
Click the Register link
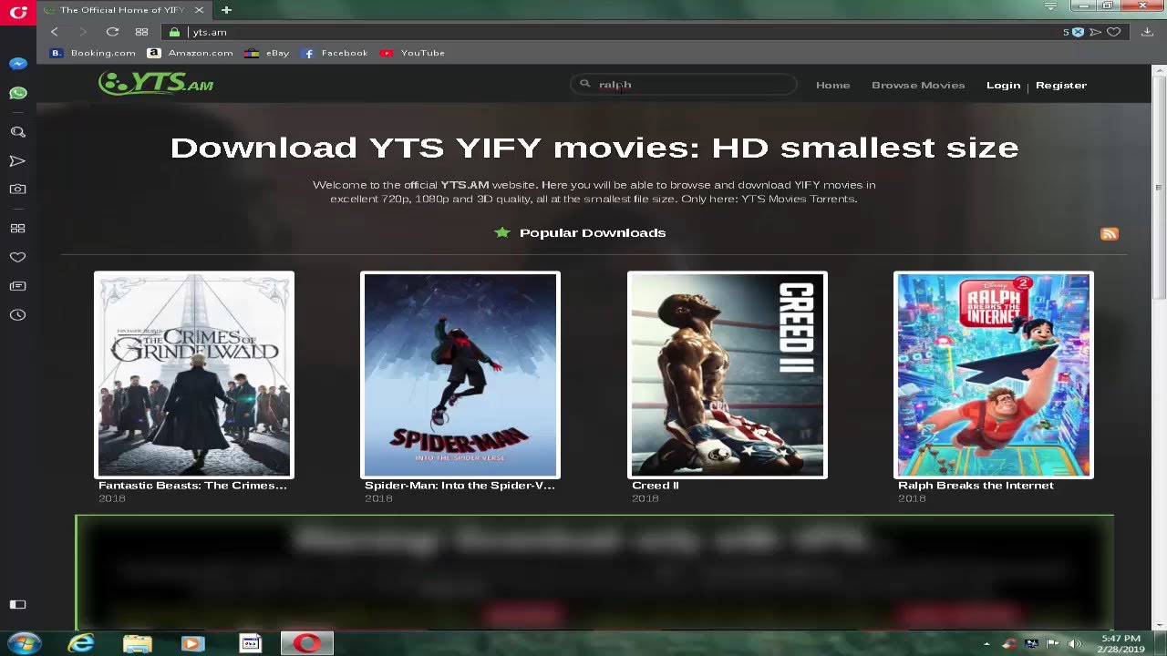1061,85
